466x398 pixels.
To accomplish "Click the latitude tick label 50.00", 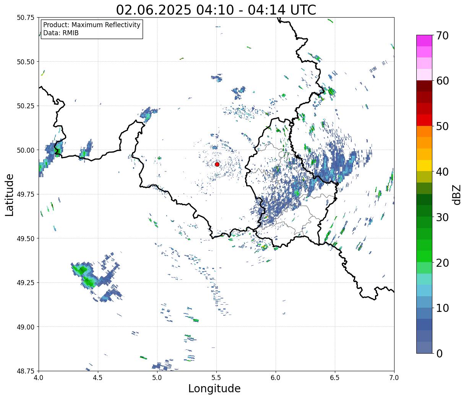I will (x=26, y=150).
